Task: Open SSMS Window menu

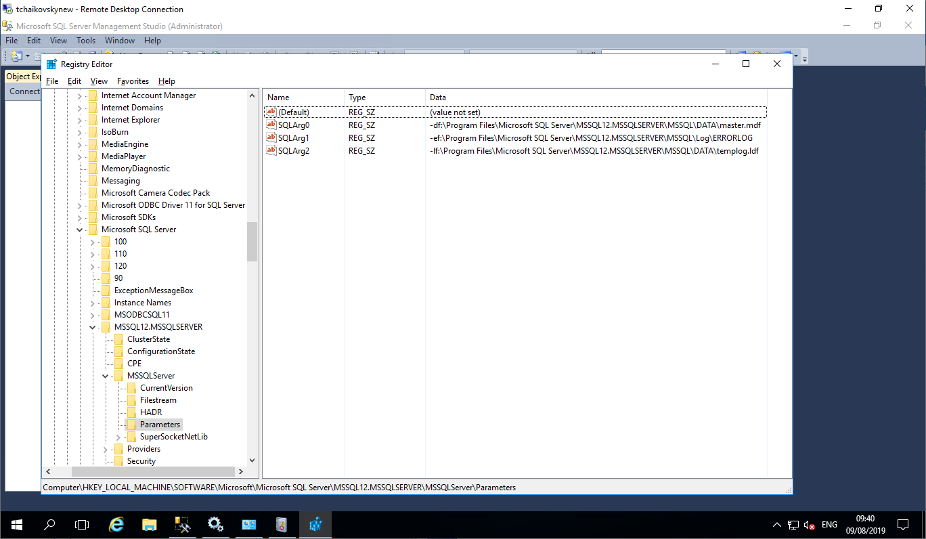Action: tap(120, 41)
